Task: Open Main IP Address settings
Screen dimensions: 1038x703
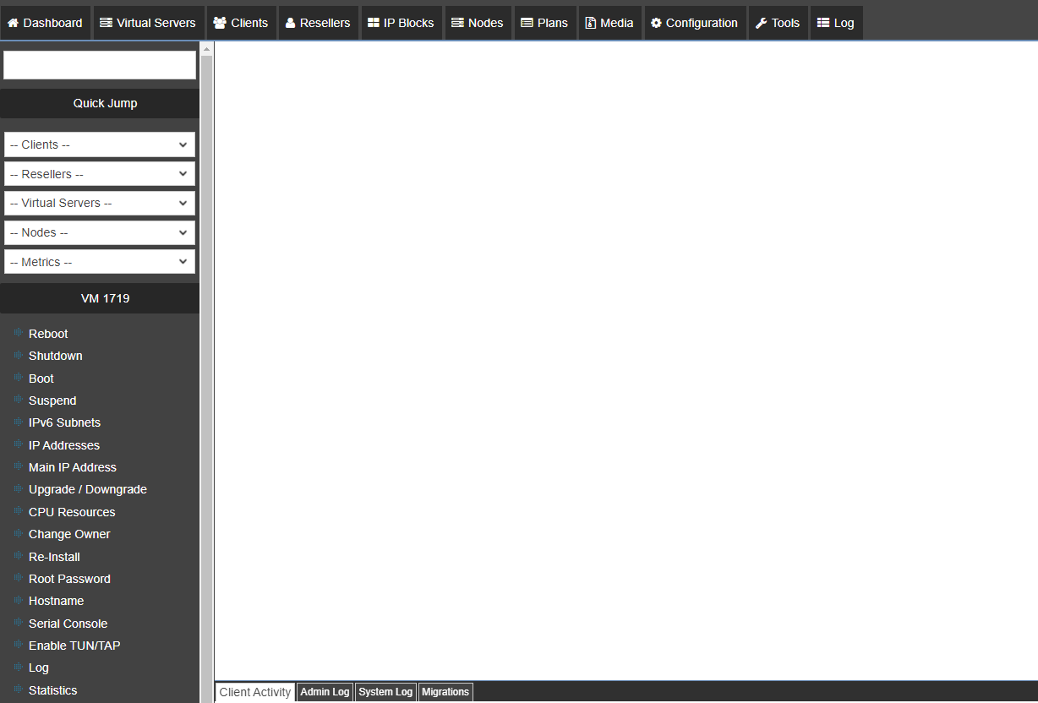Action: 73,467
